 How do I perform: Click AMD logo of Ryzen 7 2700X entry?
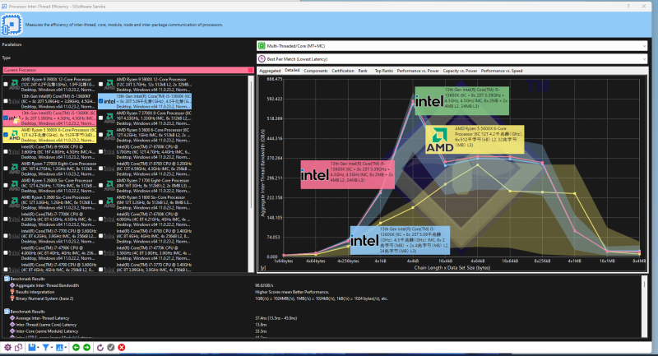pyautogui.click(x=15, y=169)
